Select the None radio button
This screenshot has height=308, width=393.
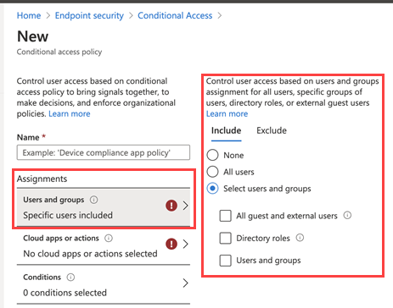(212, 155)
